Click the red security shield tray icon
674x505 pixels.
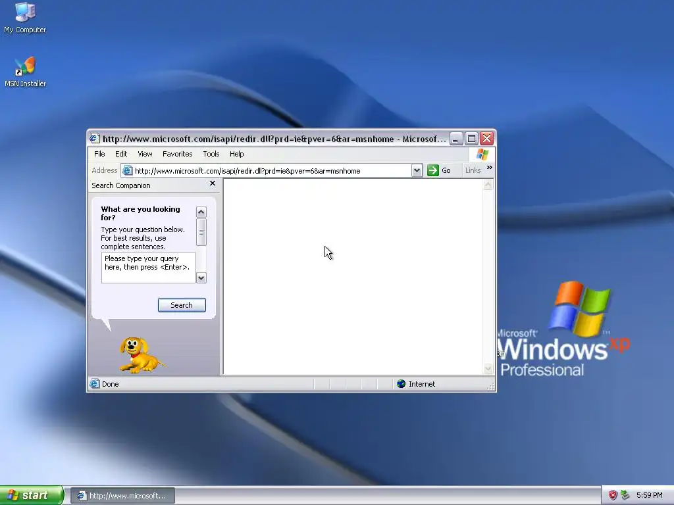point(613,495)
